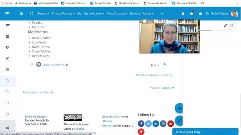Open the Dr. Nellie Deutsch footer link
The width and height of the screenshot is (241, 135).
point(36,117)
